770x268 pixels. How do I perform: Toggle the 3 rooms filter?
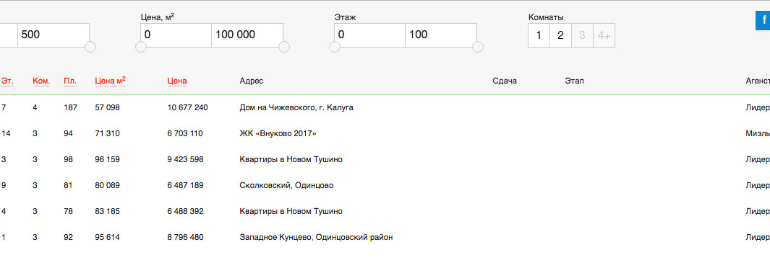(582, 36)
